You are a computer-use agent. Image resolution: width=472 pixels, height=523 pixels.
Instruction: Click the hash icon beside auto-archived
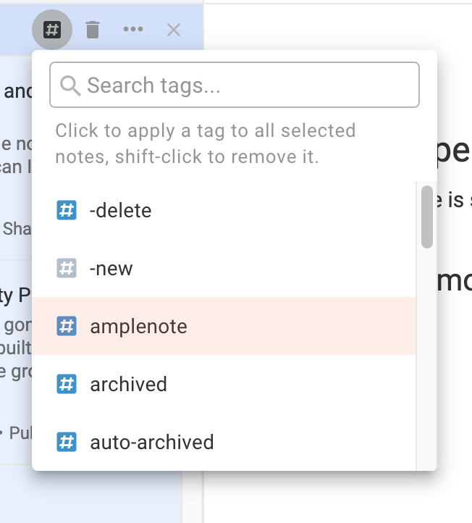coord(67,442)
